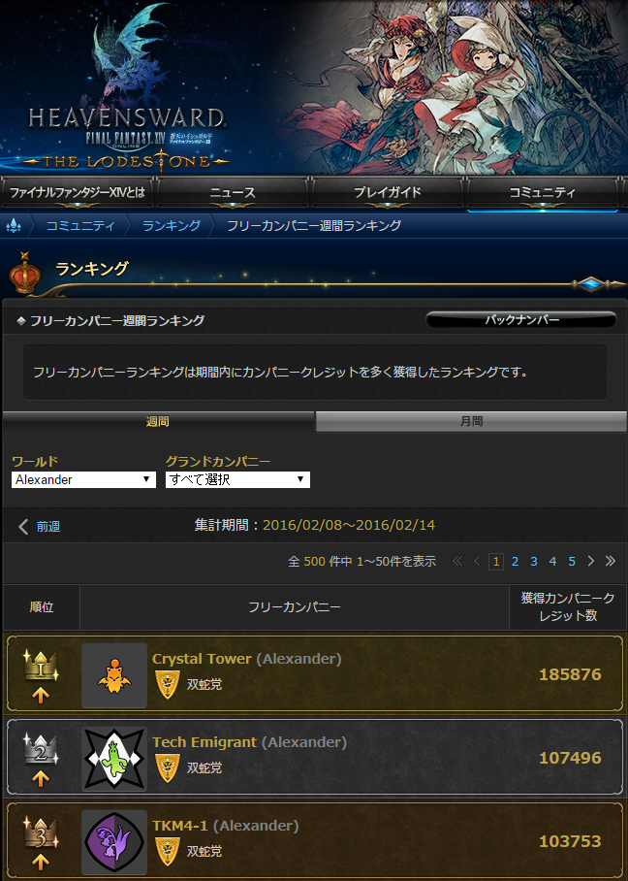Click the Twin Adder emblem under Crystal Tower
Screen dimensions: 628x881
[168, 684]
